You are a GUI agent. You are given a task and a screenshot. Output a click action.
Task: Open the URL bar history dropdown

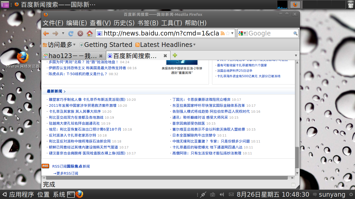(x=232, y=33)
